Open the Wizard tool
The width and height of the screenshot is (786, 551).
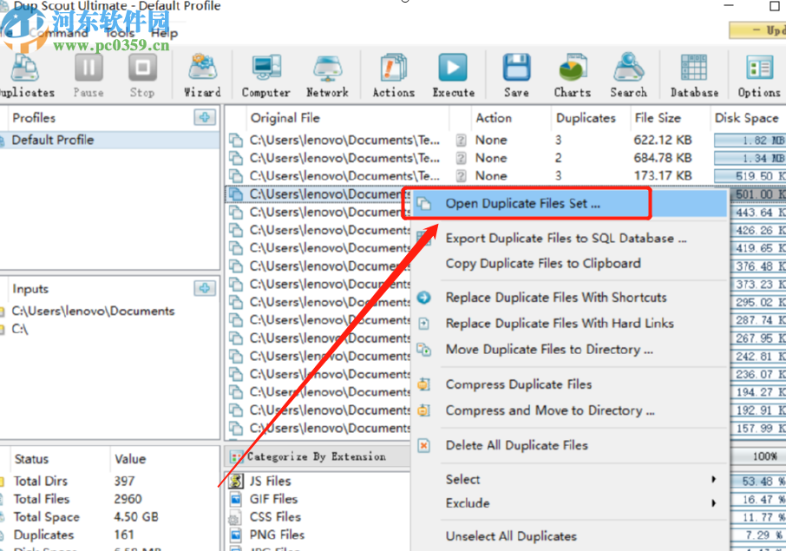click(x=202, y=75)
